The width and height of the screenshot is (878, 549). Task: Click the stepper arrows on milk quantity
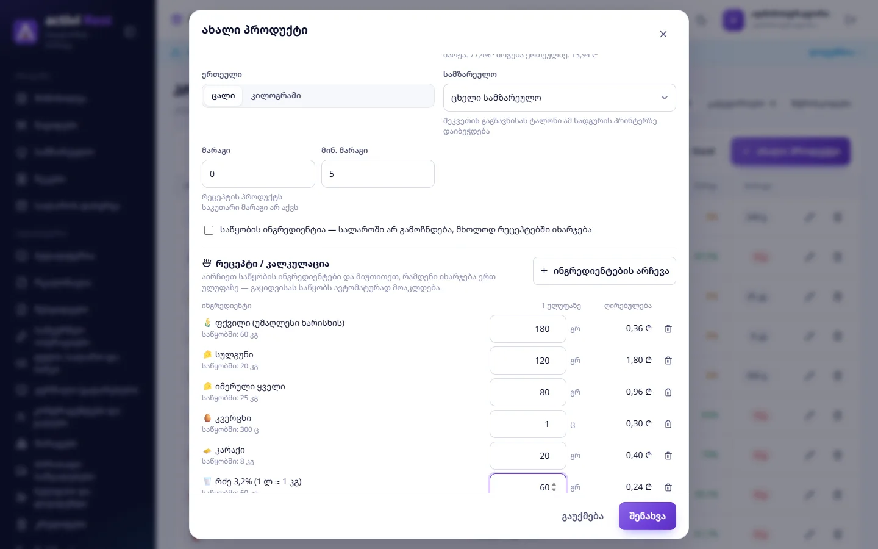tap(554, 487)
